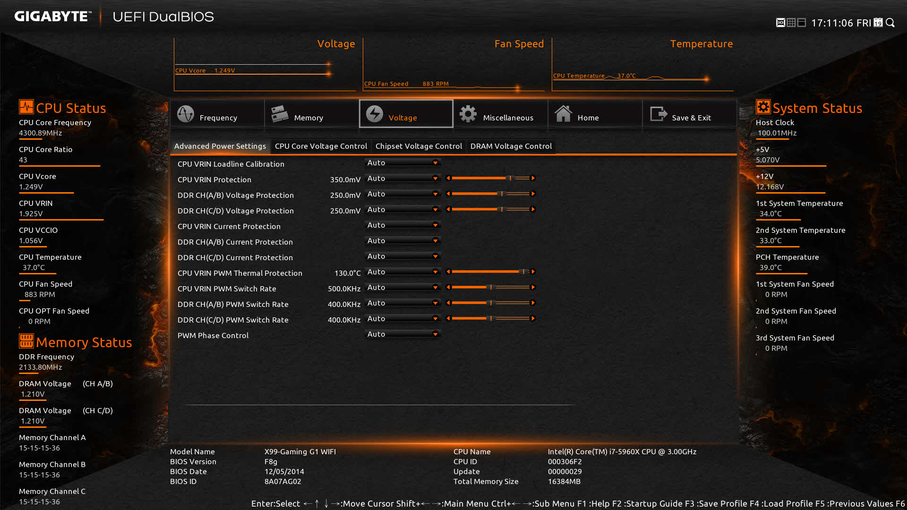Click the magnifying glass search icon

(x=890, y=23)
